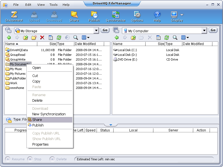
Task: Click search magnifier in My Storage pane
Action: 75,38
